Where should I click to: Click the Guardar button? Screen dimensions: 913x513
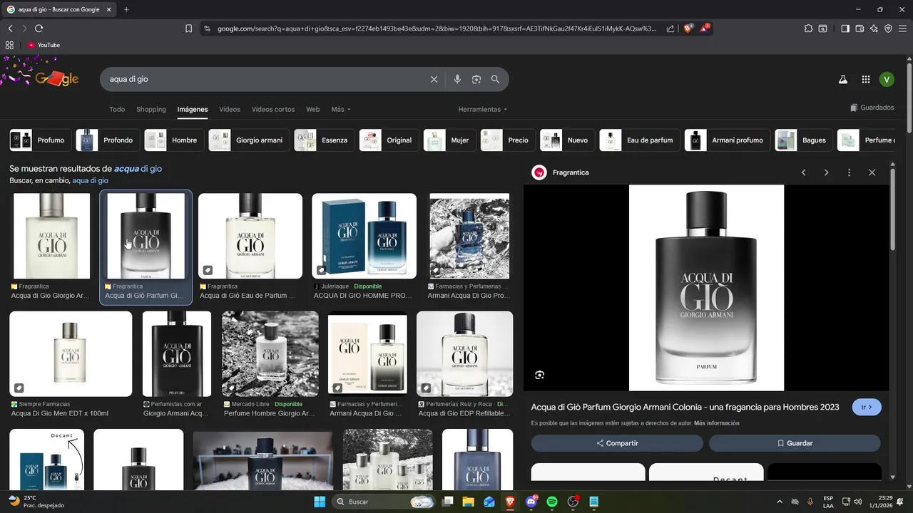coord(795,443)
